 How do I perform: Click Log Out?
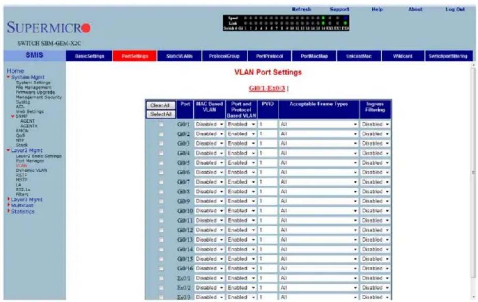click(x=455, y=9)
